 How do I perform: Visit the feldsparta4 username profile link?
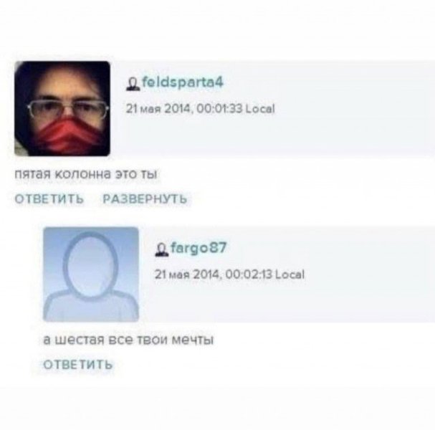point(182,82)
